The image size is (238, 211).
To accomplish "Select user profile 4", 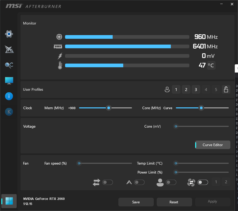I will [x=206, y=89].
